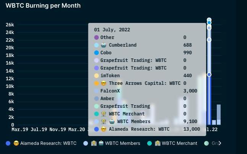Toggle Alameda Research: WBTC legend label
Image resolution: width=247 pixels, height=154 pixels.
[48, 143]
